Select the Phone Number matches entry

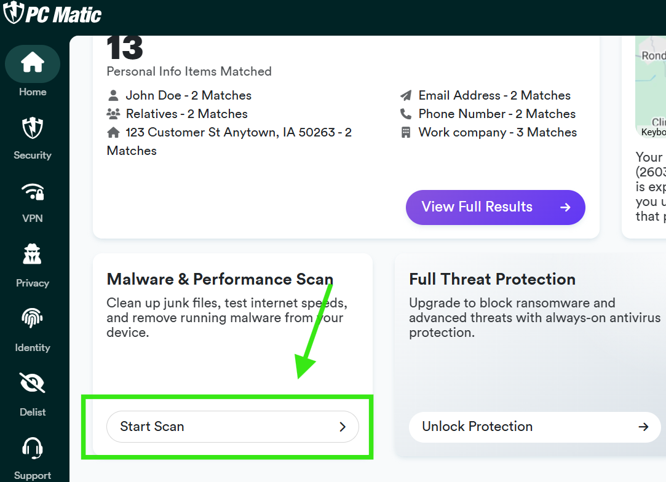pyautogui.click(x=488, y=114)
